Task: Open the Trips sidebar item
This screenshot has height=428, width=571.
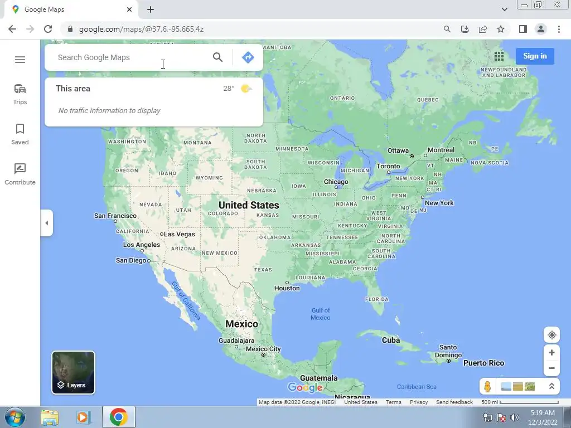Action: pos(20,94)
